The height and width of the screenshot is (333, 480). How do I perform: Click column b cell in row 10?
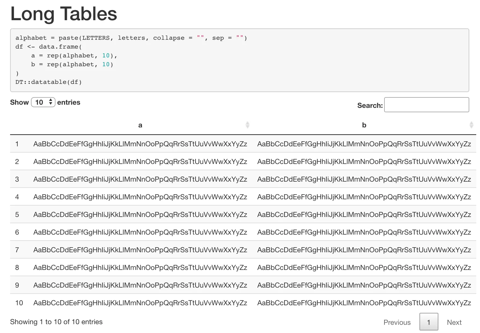pos(364,303)
